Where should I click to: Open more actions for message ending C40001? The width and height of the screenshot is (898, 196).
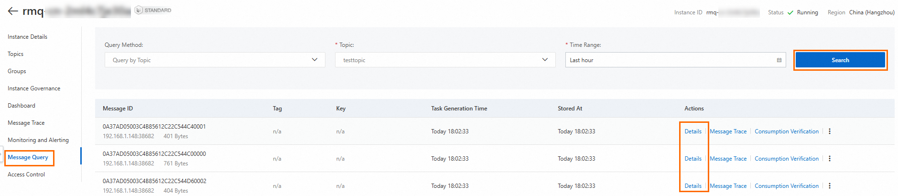pos(830,131)
